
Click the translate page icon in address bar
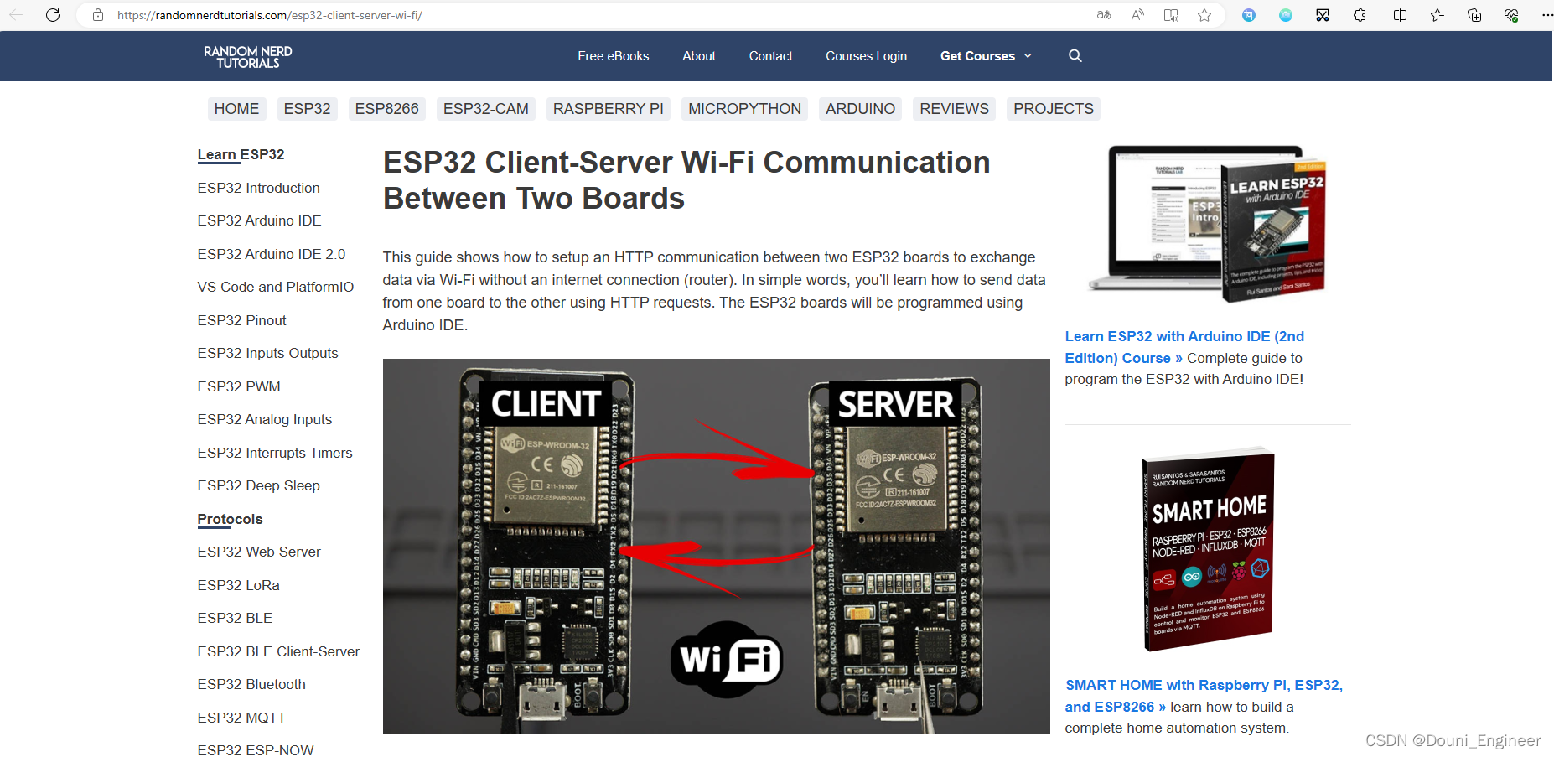tap(1104, 15)
